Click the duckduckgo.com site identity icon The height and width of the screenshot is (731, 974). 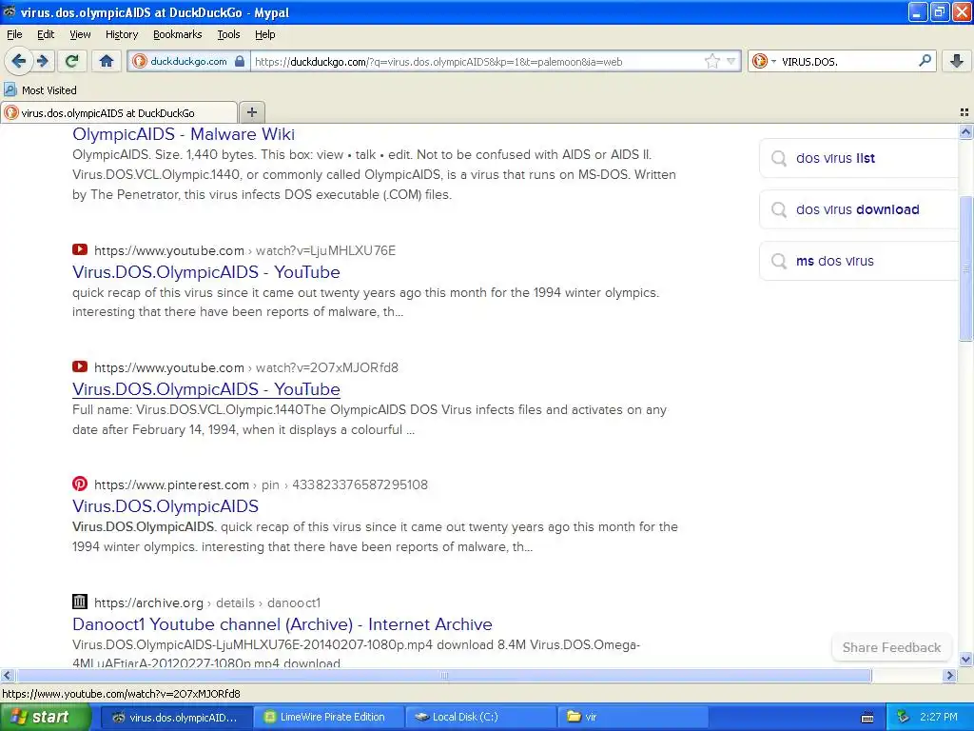(x=140, y=61)
